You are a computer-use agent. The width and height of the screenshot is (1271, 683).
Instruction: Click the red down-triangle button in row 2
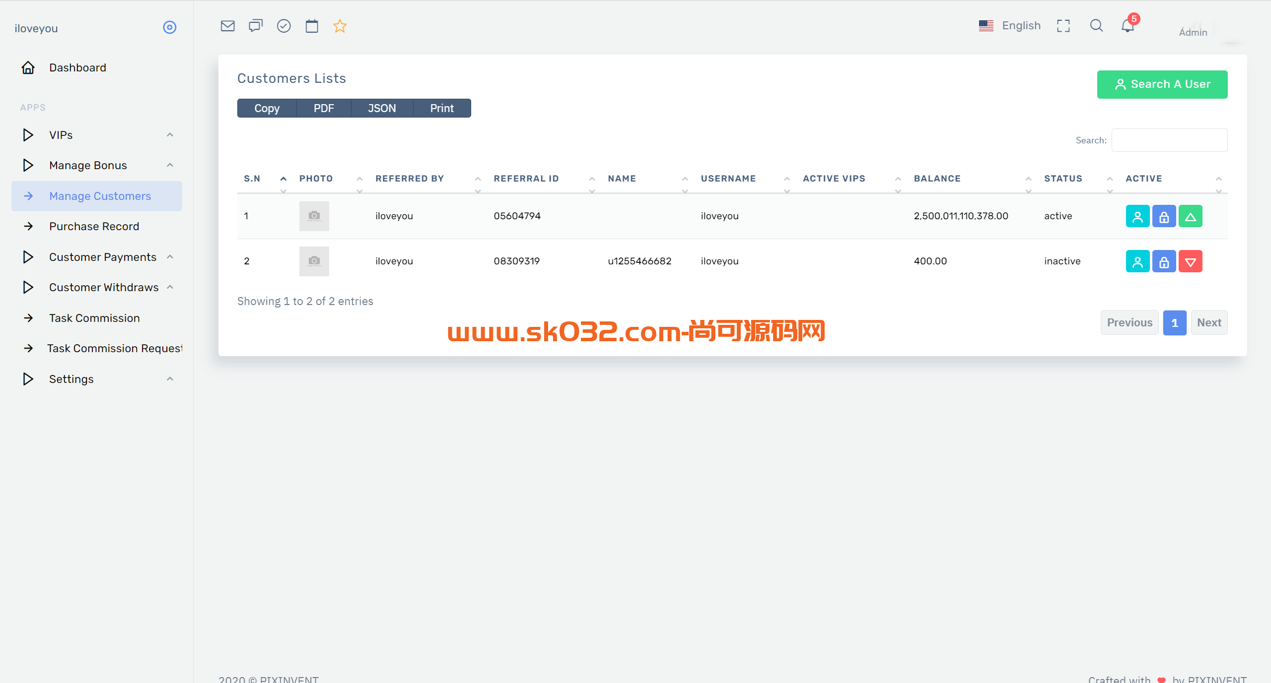coord(1190,261)
